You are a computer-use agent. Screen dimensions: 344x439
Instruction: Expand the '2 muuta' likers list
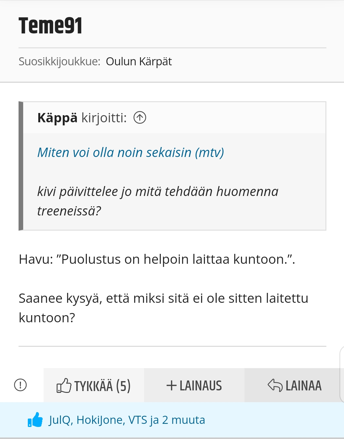pyautogui.click(x=183, y=420)
